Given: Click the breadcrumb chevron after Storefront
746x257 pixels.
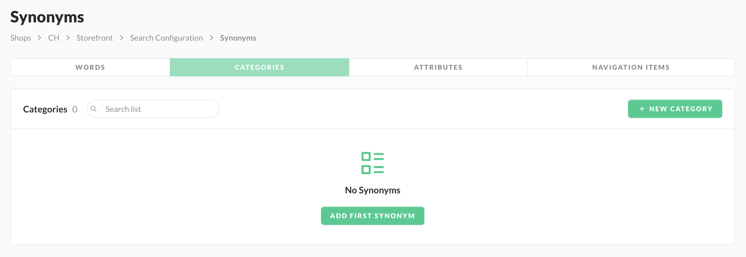Looking at the screenshot, I should tap(122, 38).
